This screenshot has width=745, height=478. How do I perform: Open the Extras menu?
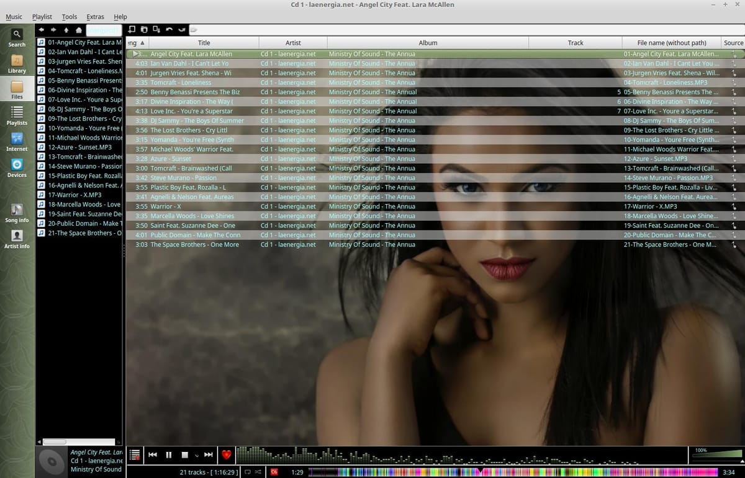(96, 17)
